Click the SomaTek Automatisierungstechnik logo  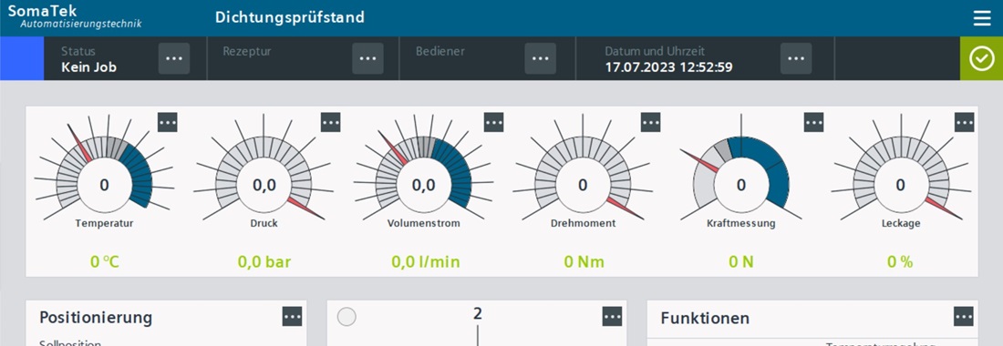pos(74,17)
